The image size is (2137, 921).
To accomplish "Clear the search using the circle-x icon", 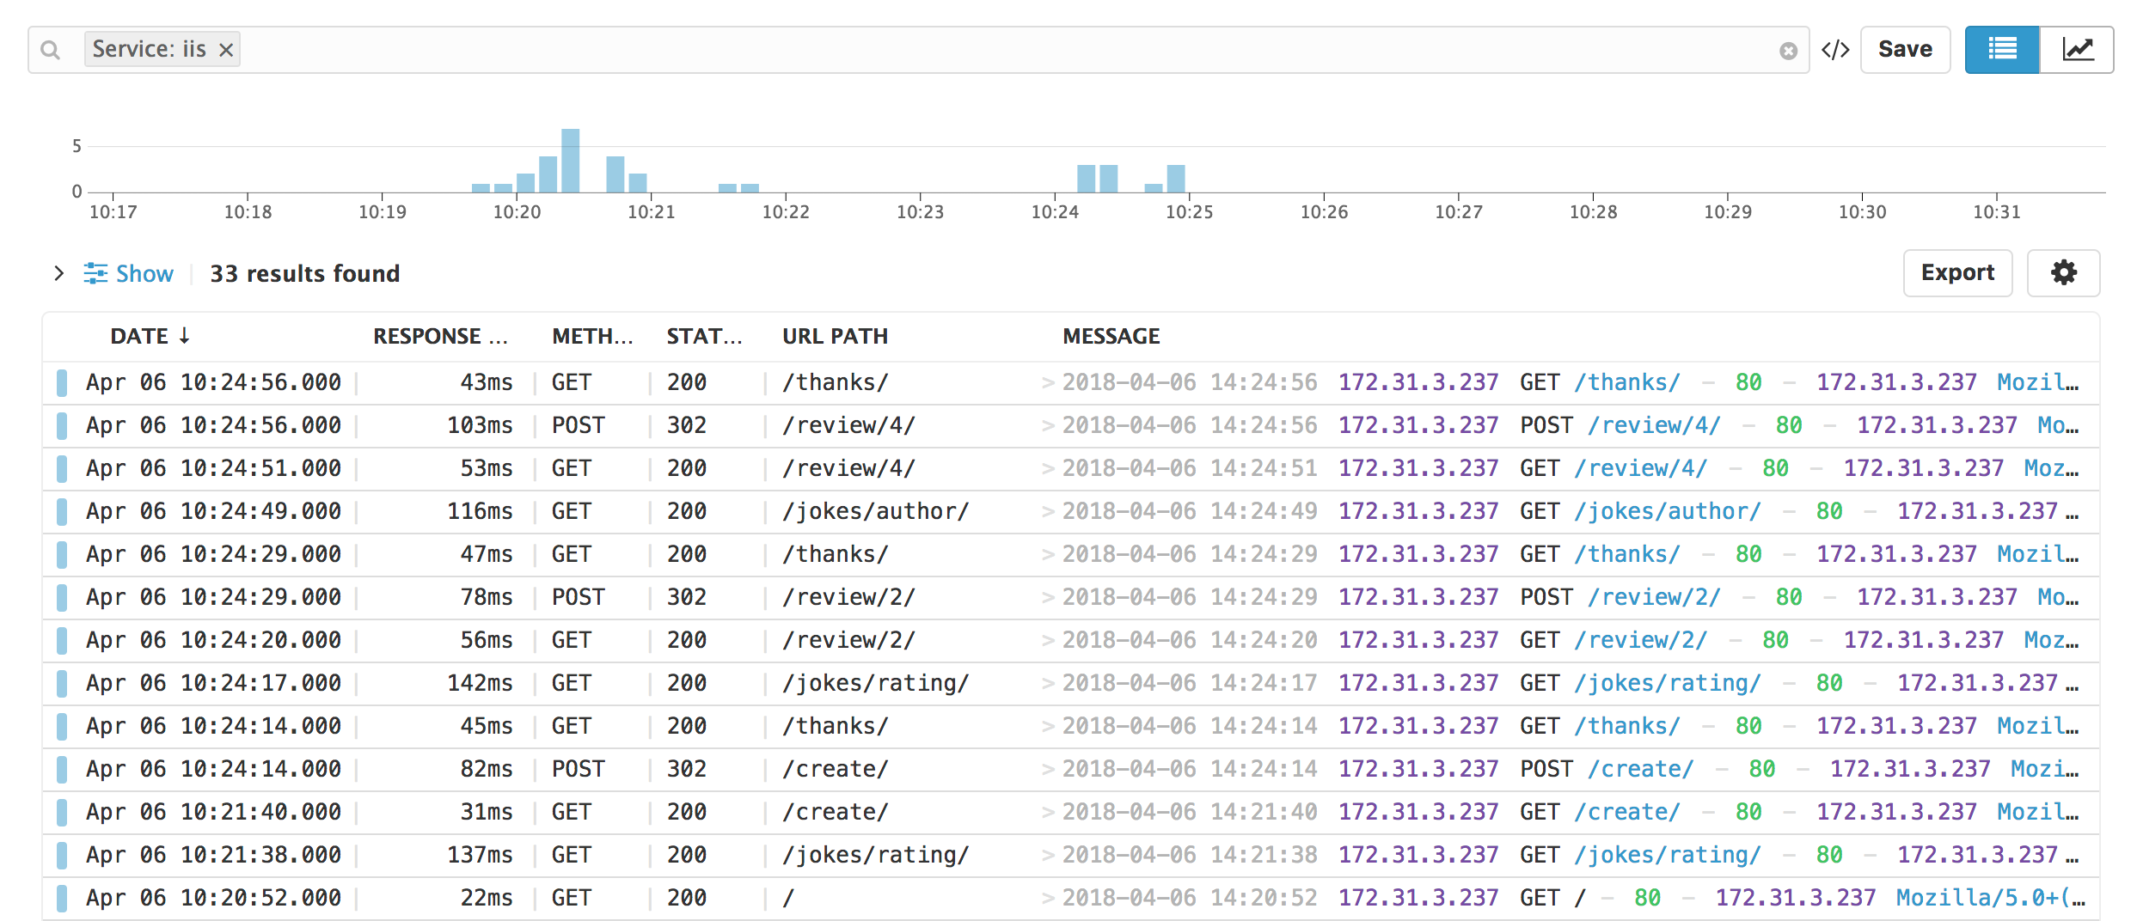I will click(1789, 50).
